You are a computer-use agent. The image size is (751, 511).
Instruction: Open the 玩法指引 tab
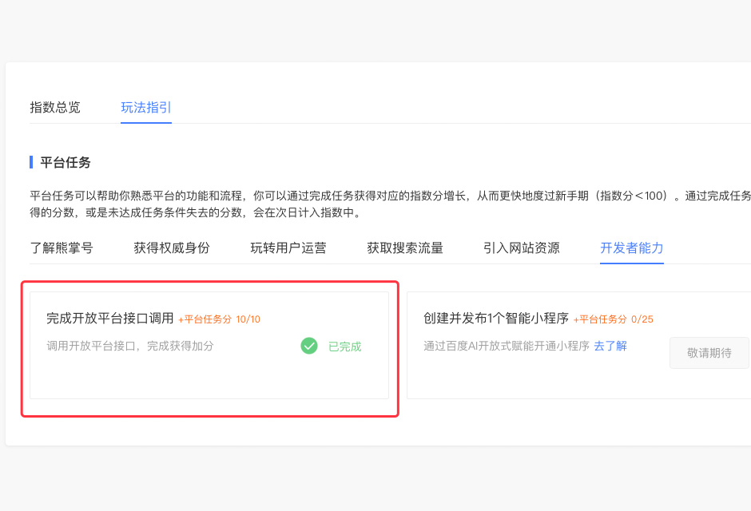click(145, 107)
